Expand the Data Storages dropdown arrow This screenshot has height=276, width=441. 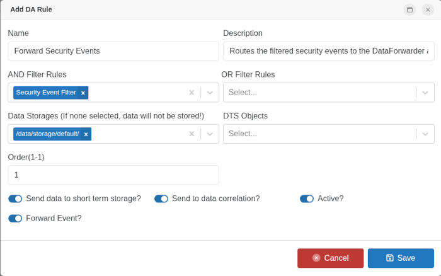pyautogui.click(x=210, y=134)
